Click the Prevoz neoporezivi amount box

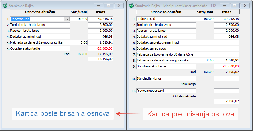pos(226,91)
